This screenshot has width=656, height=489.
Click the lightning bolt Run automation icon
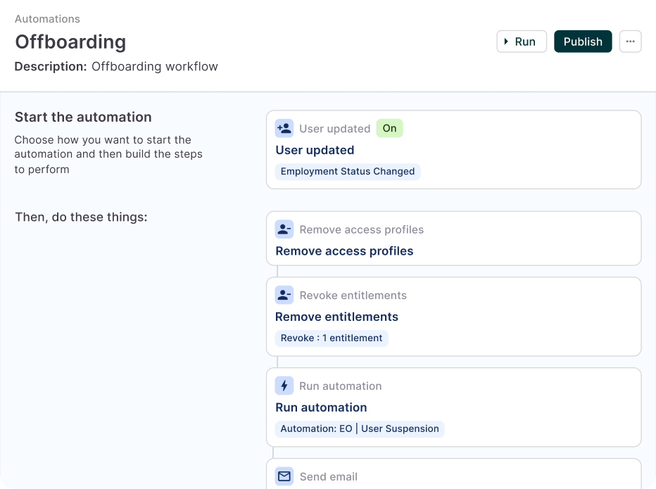point(284,385)
